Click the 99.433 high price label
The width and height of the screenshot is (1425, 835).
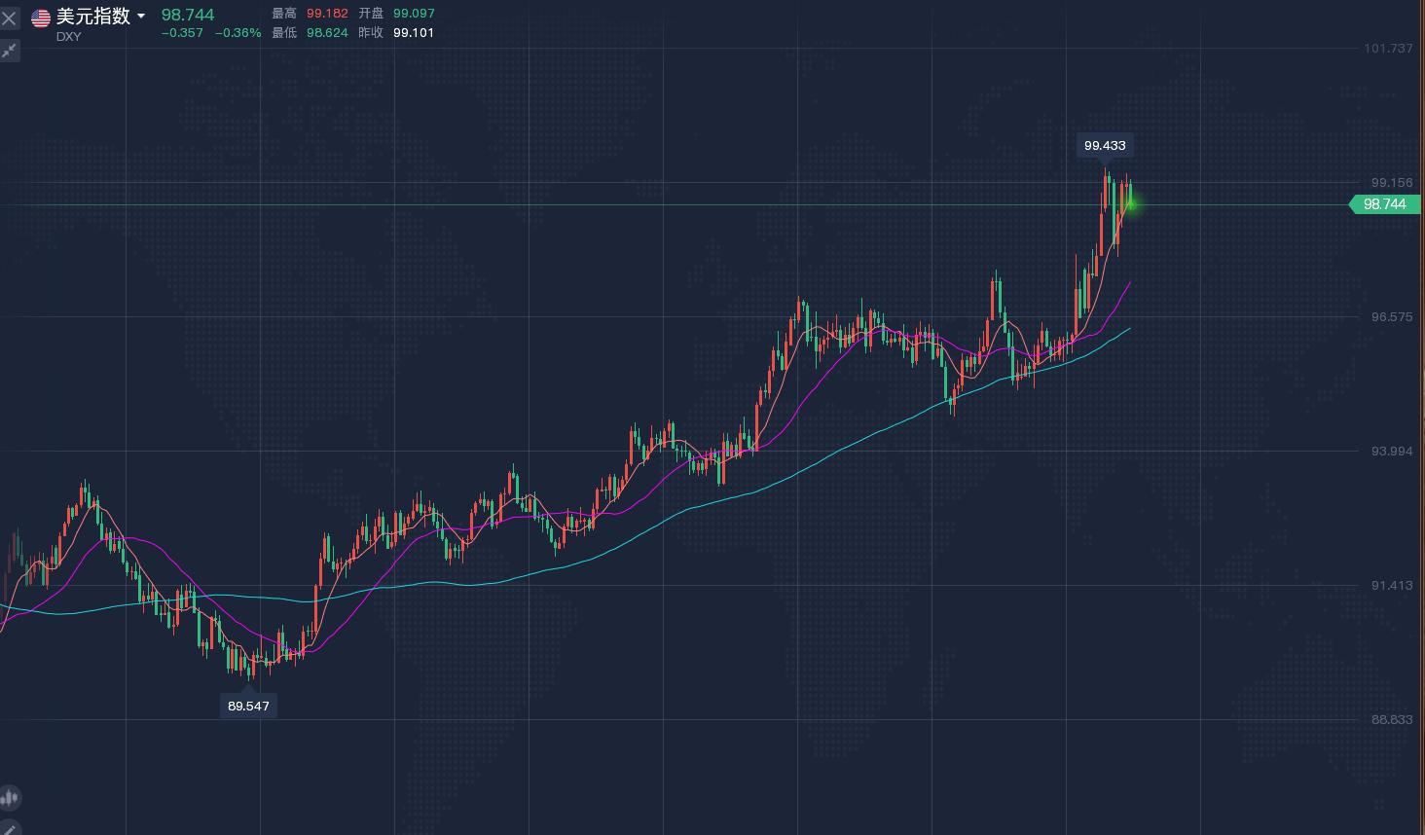(x=1105, y=146)
